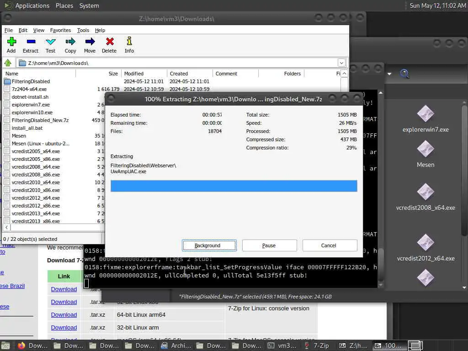468x351 pixels.
Task: Select vcredist2010_x86.exe row
Action: pos(36,190)
